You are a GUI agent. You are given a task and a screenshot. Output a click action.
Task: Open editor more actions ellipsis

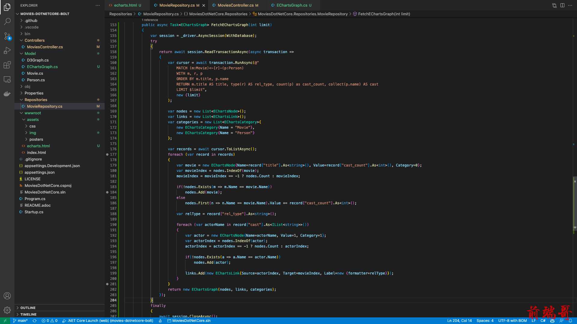570,5
